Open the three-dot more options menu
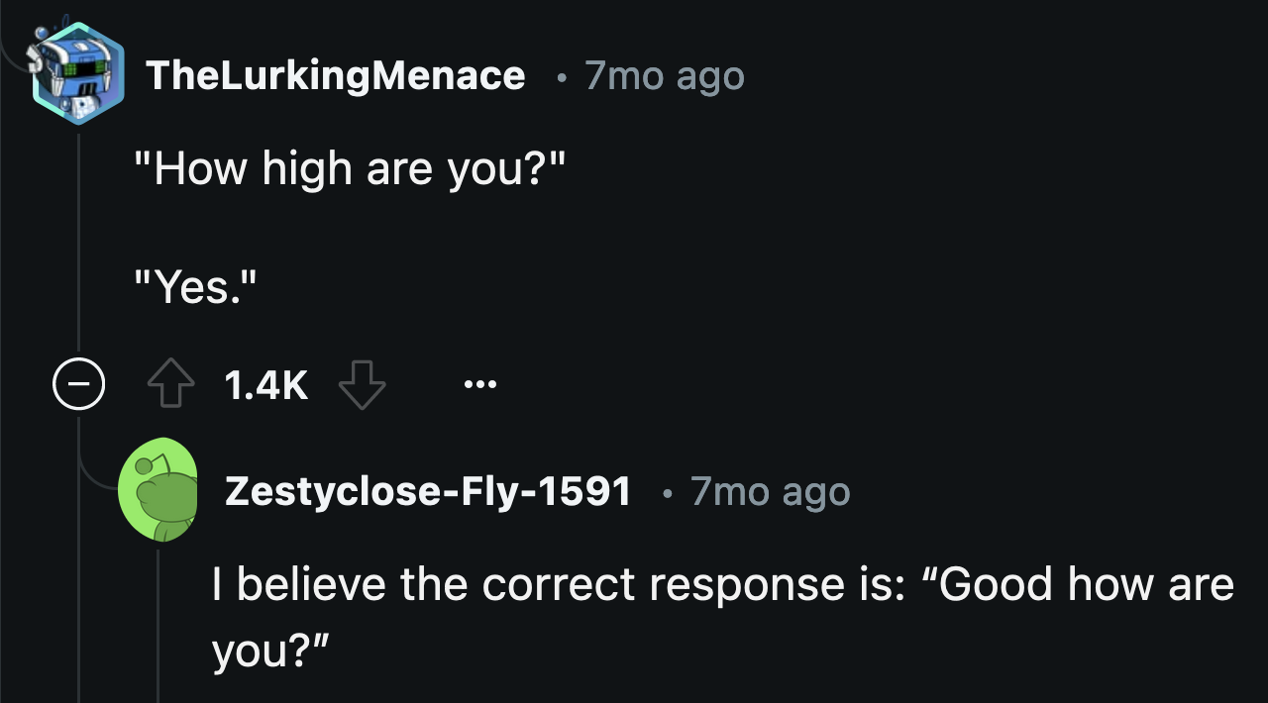 point(480,384)
